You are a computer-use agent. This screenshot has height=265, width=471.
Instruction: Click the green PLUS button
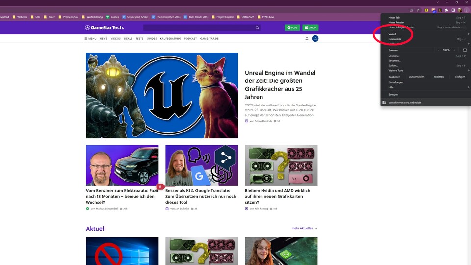292,28
